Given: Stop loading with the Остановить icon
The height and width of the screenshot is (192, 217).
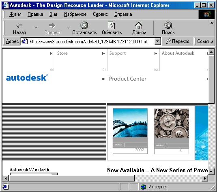Looking at the screenshot, I should pyautogui.click(x=84, y=25).
